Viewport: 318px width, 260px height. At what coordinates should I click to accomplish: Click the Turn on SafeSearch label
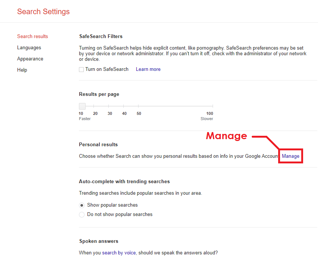[x=107, y=69]
